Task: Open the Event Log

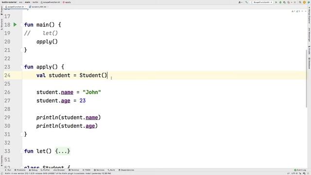Action: (x=300, y=170)
